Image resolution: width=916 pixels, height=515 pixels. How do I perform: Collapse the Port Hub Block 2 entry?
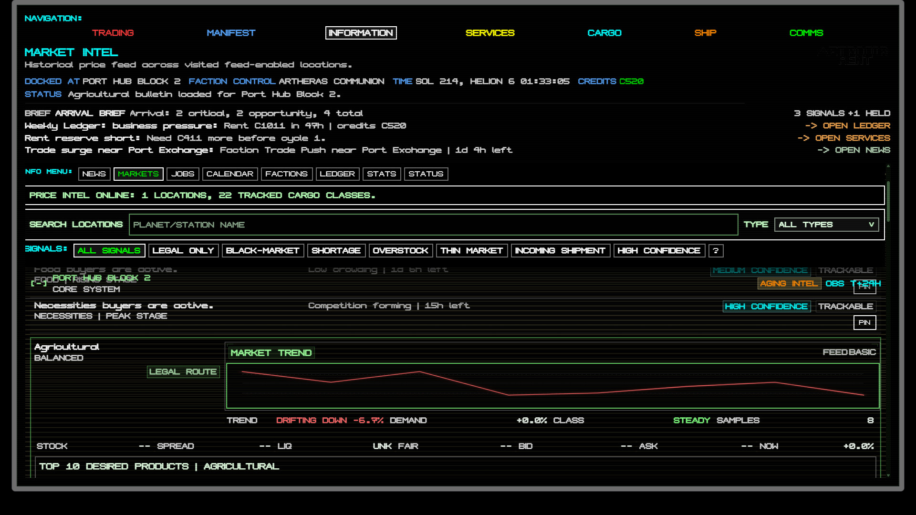pyautogui.click(x=39, y=283)
